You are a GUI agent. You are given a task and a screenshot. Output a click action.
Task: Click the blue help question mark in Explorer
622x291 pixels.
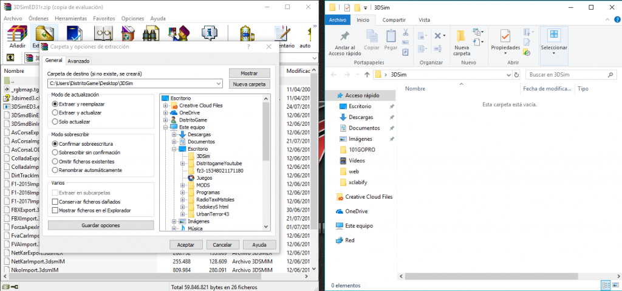tap(617, 20)
